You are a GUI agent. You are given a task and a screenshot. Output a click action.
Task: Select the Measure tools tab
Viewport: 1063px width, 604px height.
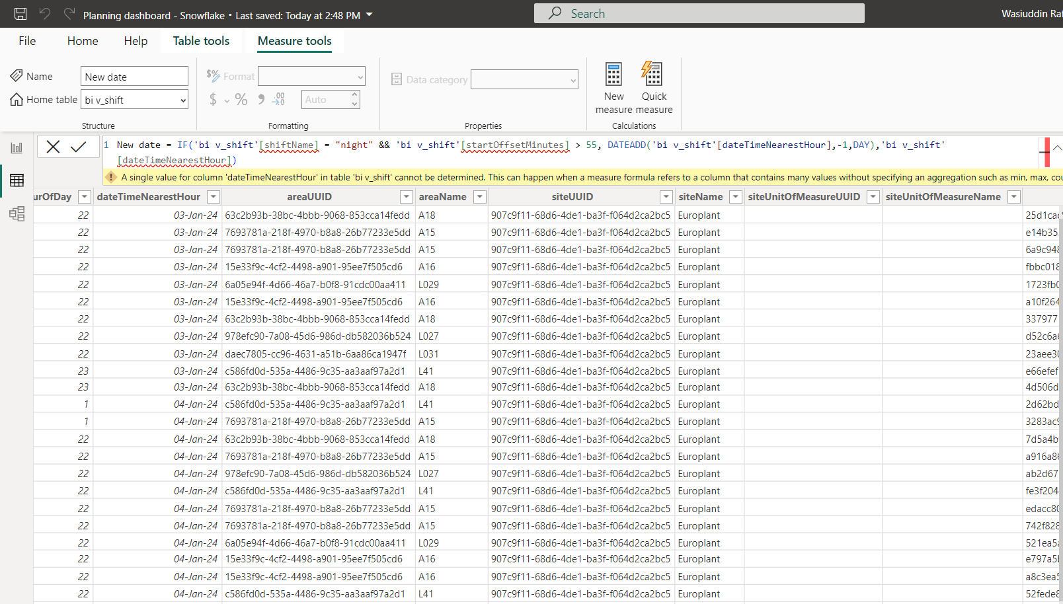[x=295, y=41]
